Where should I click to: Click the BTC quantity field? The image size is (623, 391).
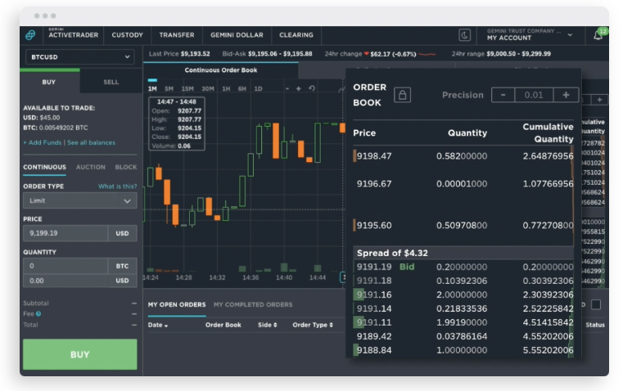click(65, 266)
